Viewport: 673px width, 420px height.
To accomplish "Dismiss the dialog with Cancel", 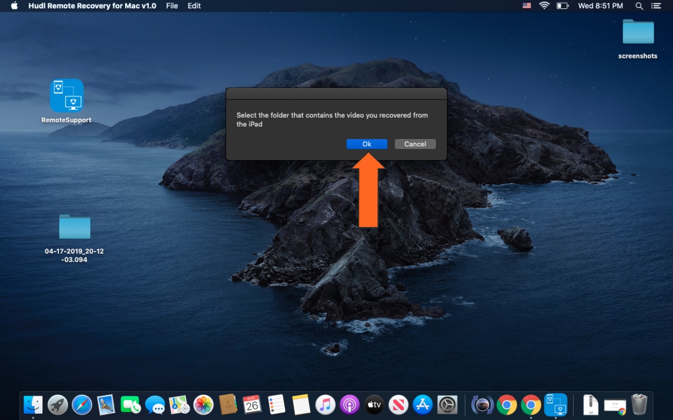I will pyautogui.click(x=415, y=144).
